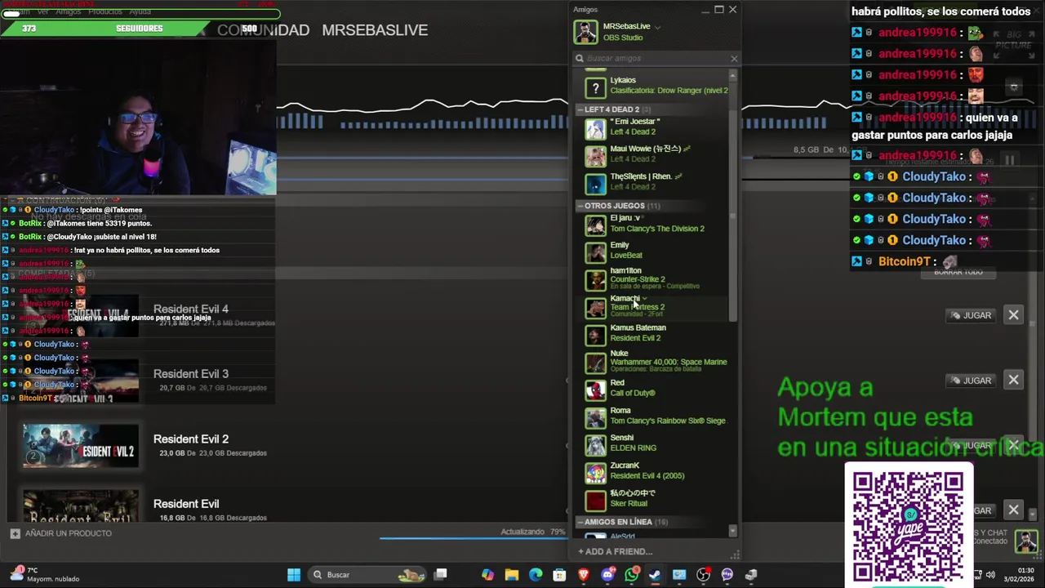This screenshot has width=1045, height=588.
Task: Click the friends search magnifier icon
Action: [x=580, y=58]
